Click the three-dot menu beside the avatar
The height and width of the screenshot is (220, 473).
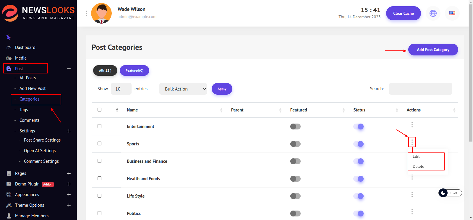[x=86, y=13]
